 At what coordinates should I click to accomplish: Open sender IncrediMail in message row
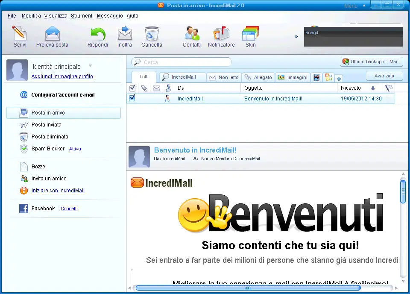pos(190,99)
